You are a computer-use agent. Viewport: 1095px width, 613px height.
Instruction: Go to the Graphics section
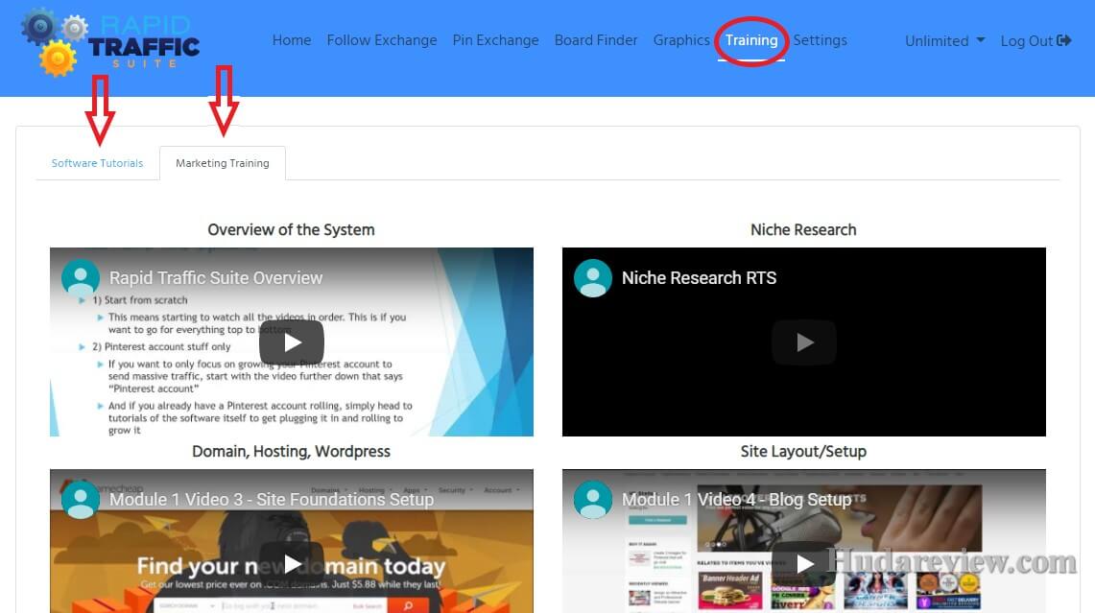(x=681, y=40)
